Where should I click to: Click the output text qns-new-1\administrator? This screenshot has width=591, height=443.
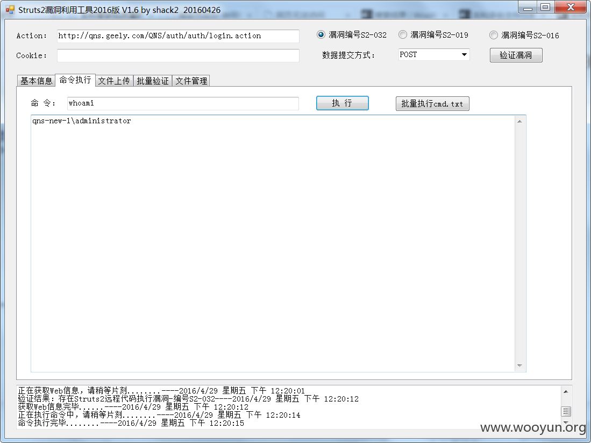pyautogui.click(x=81, y=121)
